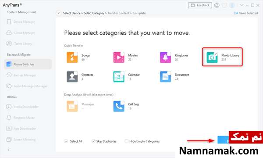The height and width of the screenshot is (158, 263).
Task: Go back with the breadcrumb arrow
Action: click(x=59, y=13)
